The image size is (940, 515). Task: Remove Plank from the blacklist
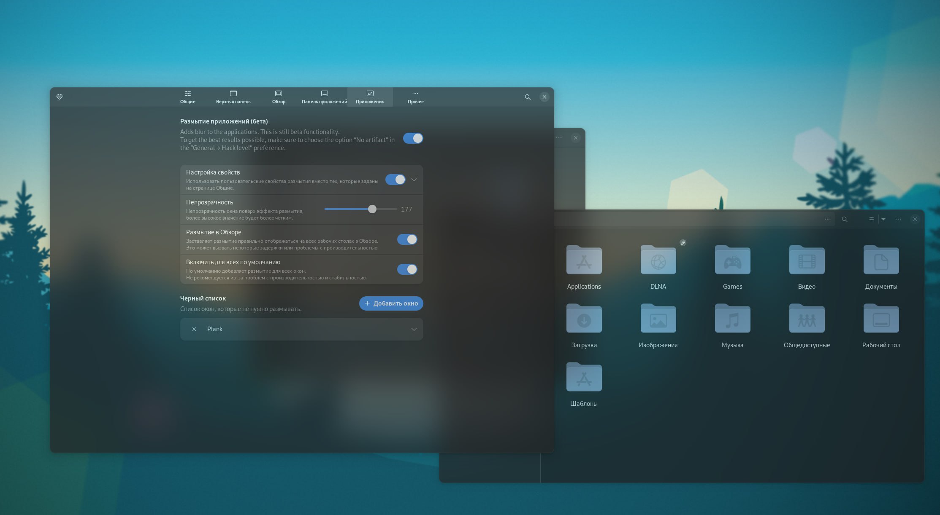pyautogui.click(x=194, y=329)
